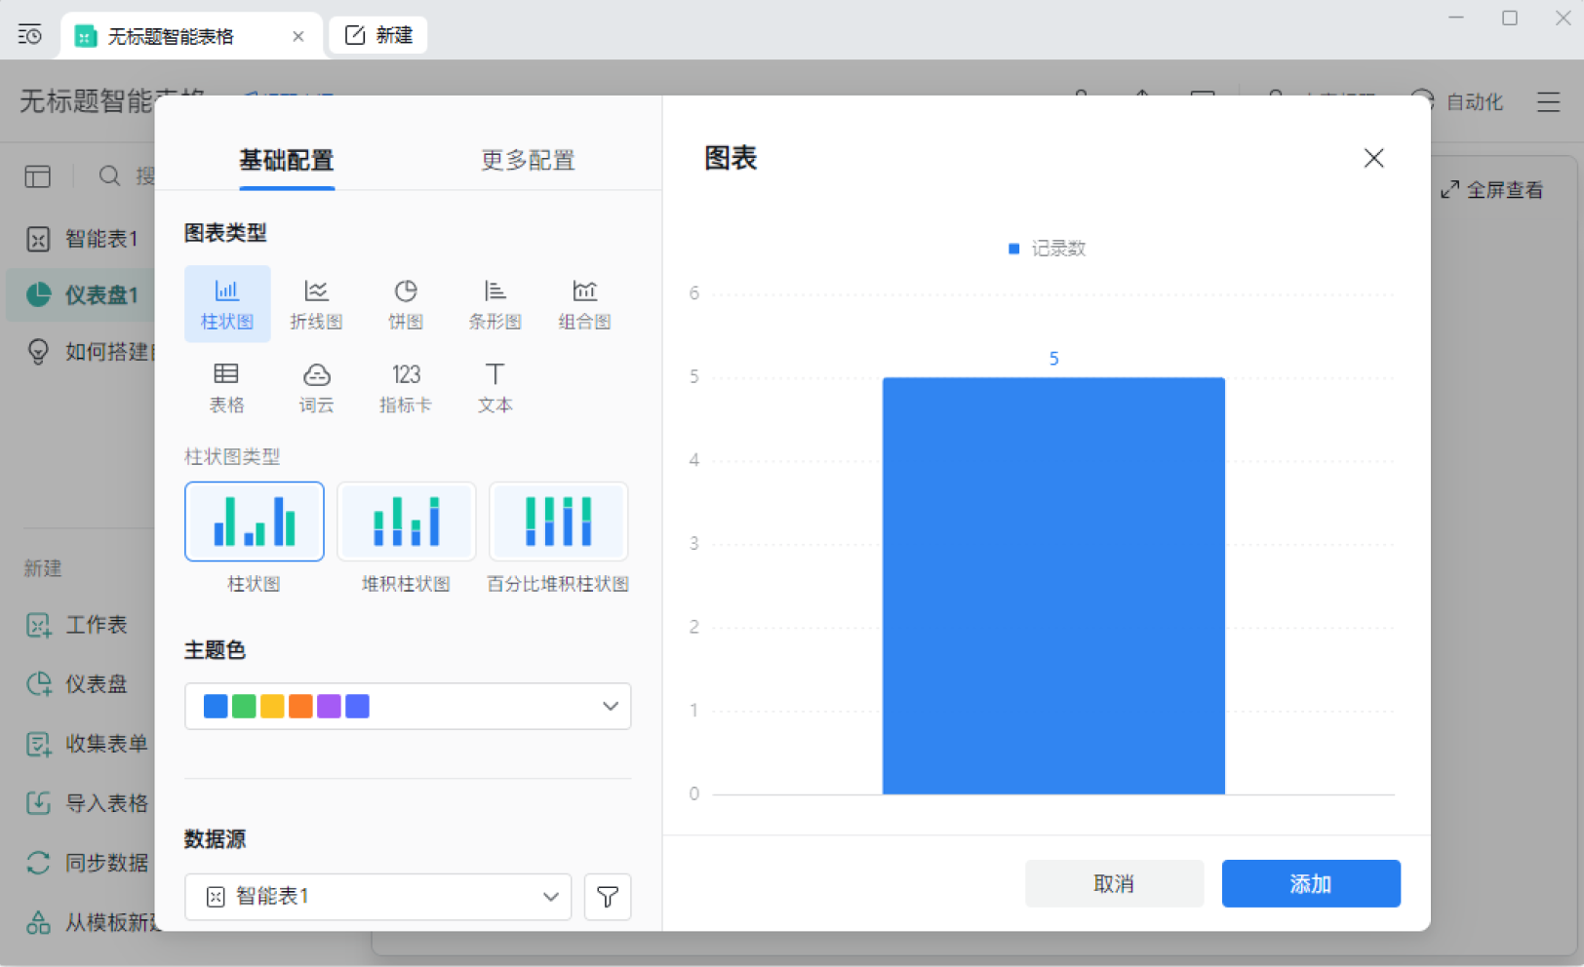This screenshot has height=967, width=1584.
Task: Create a new 工作表 from sidebar
Action: point(78,625)
